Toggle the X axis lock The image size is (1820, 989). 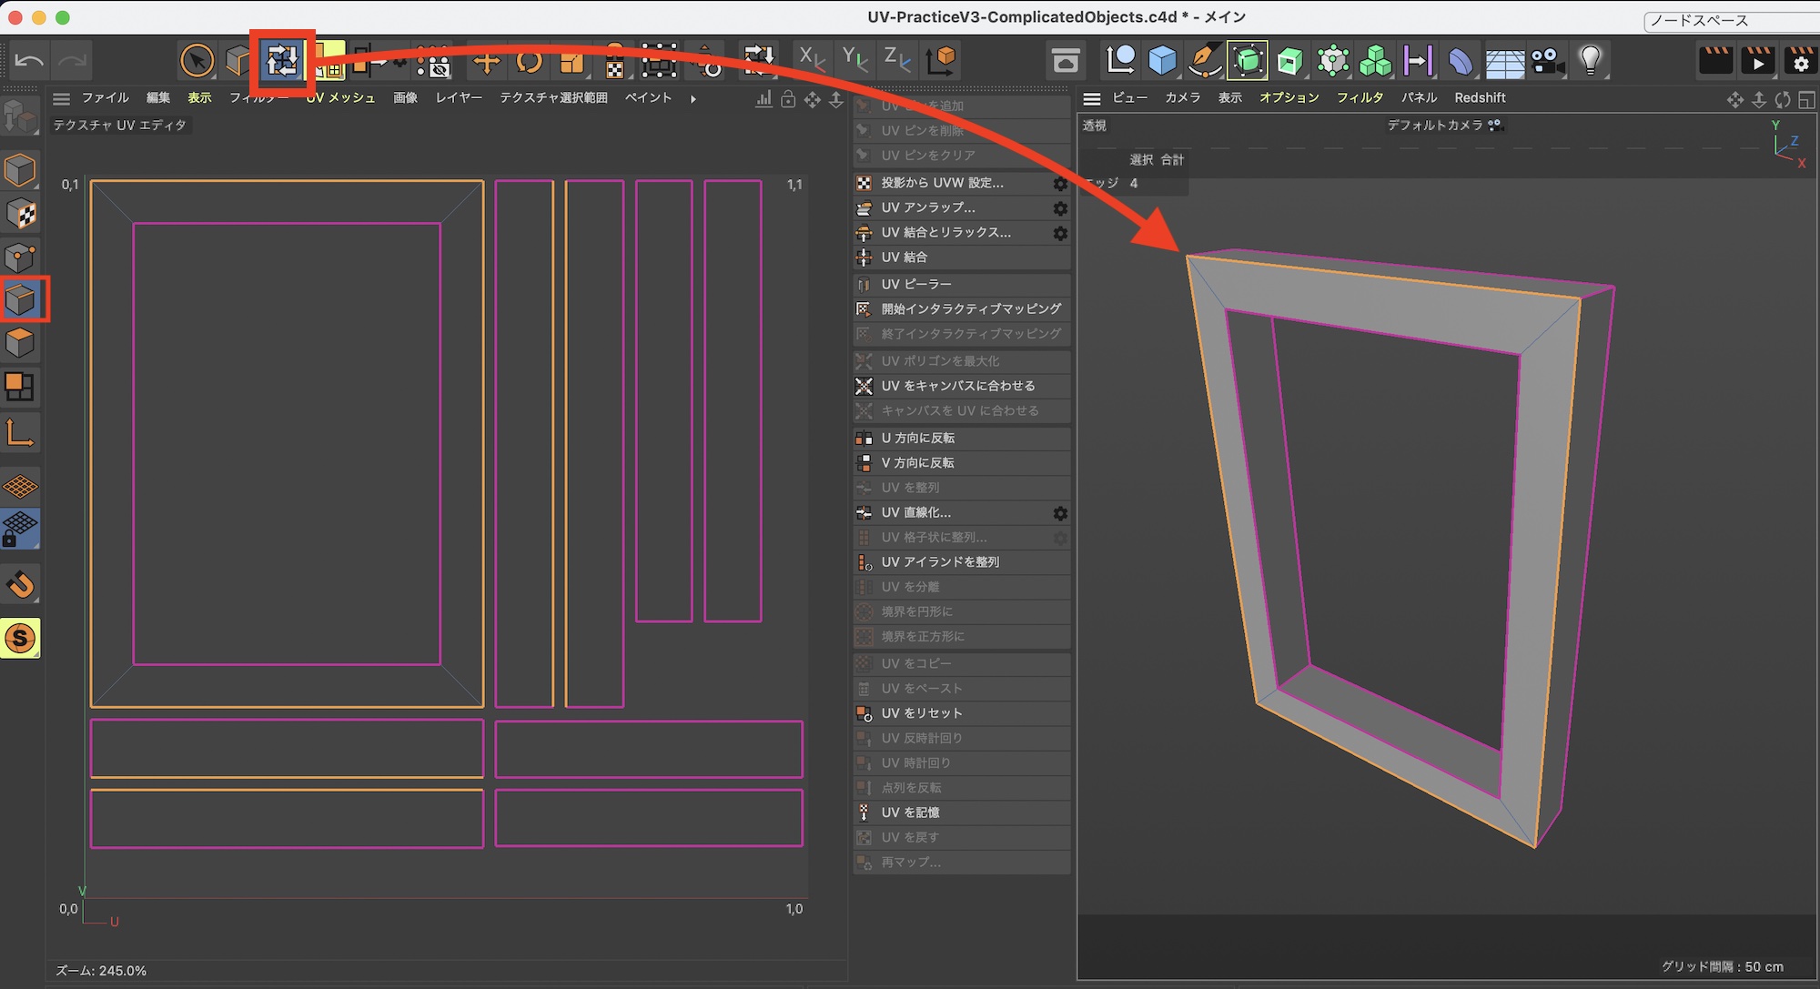[810, 59]
